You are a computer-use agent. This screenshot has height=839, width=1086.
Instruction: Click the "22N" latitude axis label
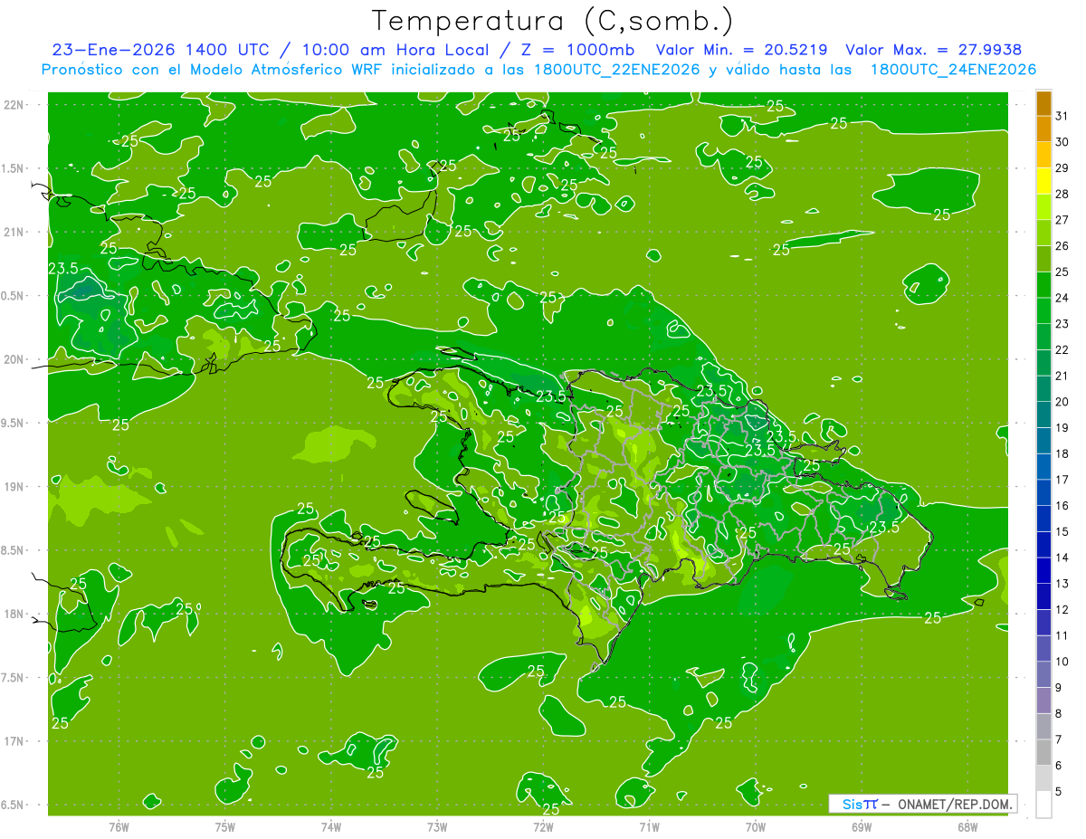(15, 105)
